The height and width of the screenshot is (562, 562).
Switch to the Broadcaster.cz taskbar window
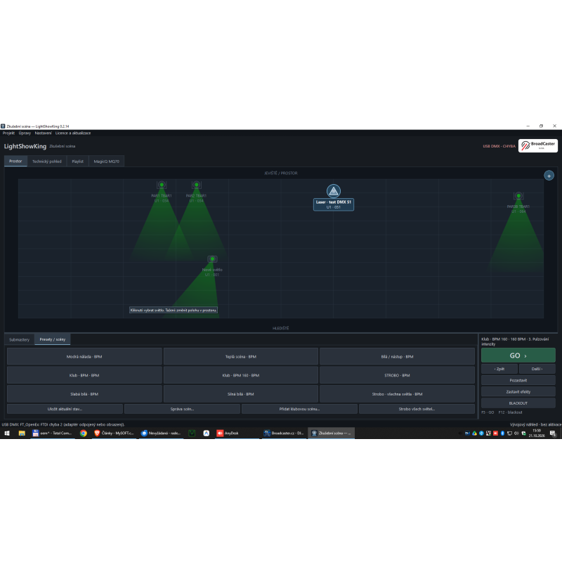[284, 433]
